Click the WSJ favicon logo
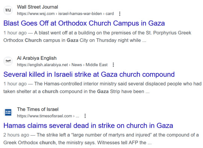The height and width of the screenshot is (148, 203). click(x=8, y=10)
